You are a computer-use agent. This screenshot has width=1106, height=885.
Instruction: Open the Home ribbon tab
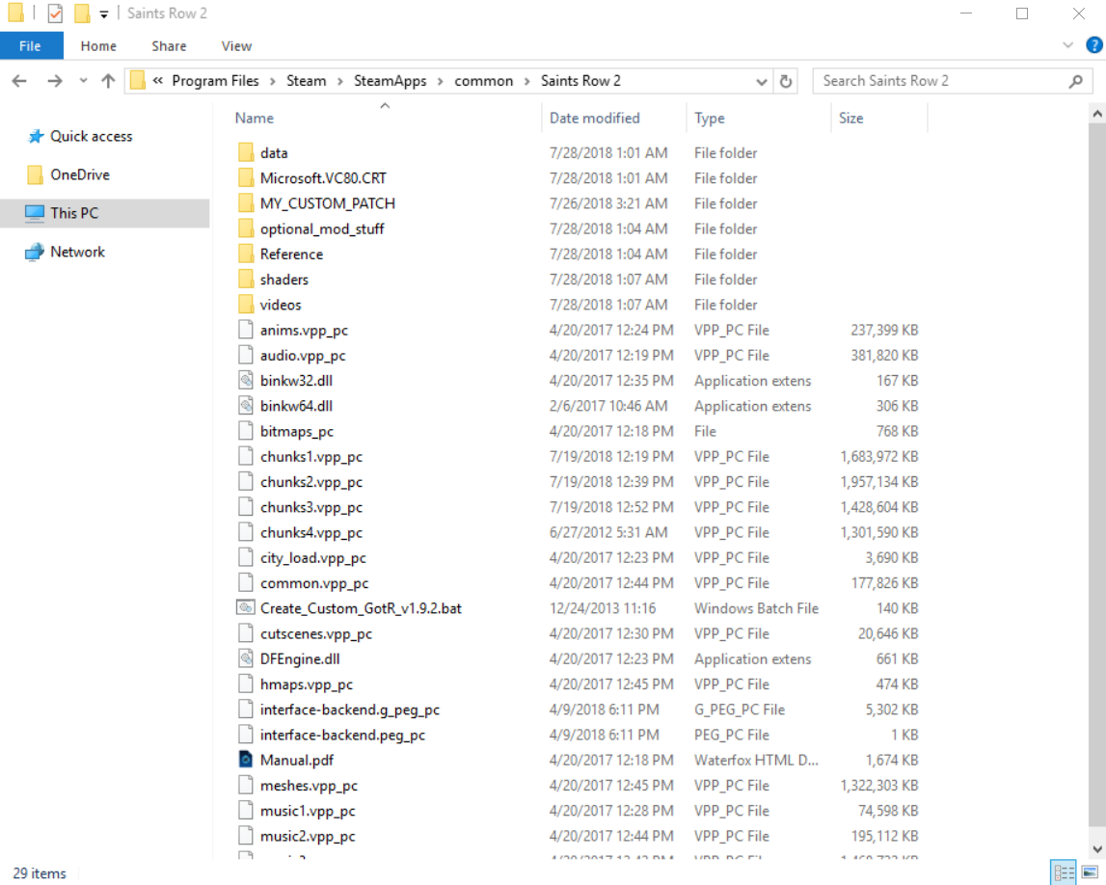pos(98,46)
